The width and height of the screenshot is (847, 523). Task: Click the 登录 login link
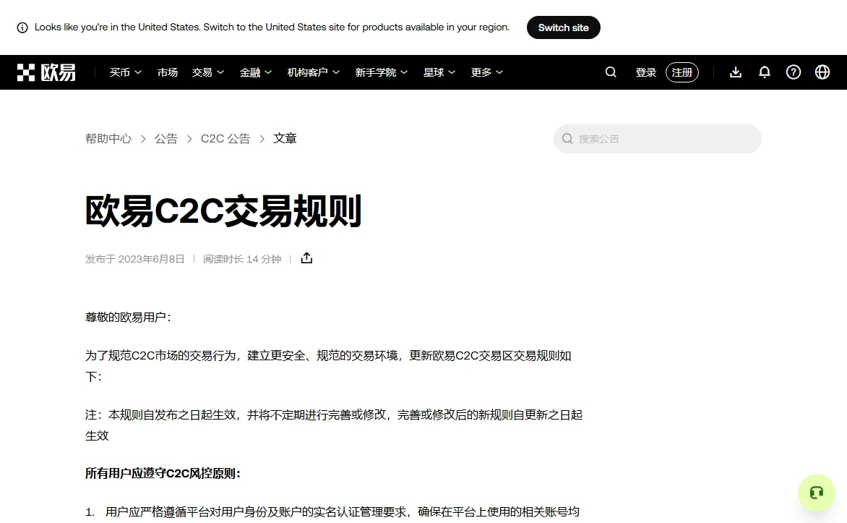(x=645, y=72)
